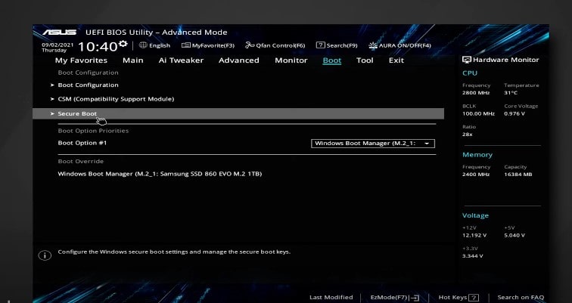Click the Hardware Monitor monitor icon
This screenshot has height=303, width=572.
point(467,60)
